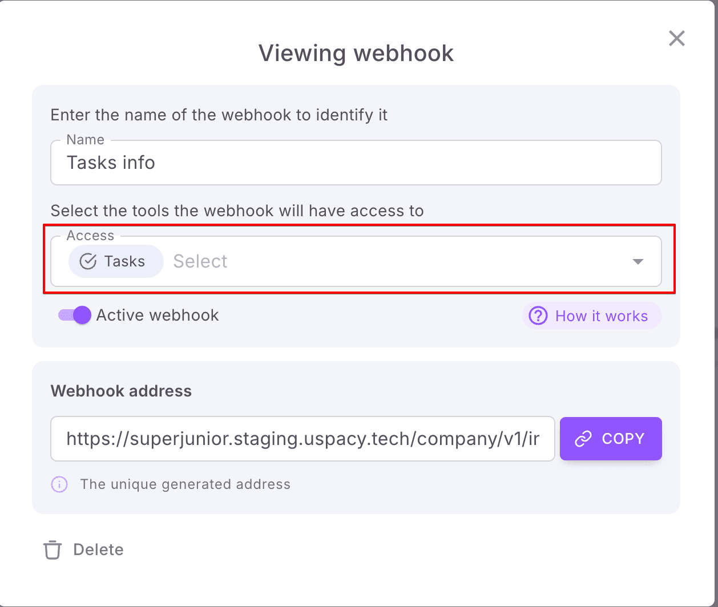
Task: Click the chain link icon on COPY
Action: 583,439
